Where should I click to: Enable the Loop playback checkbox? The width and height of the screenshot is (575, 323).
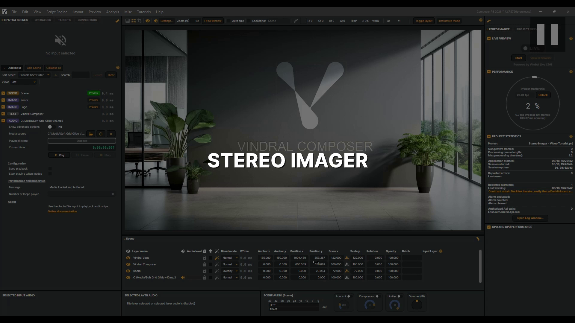pyautogui.click(x=50, y=169)
